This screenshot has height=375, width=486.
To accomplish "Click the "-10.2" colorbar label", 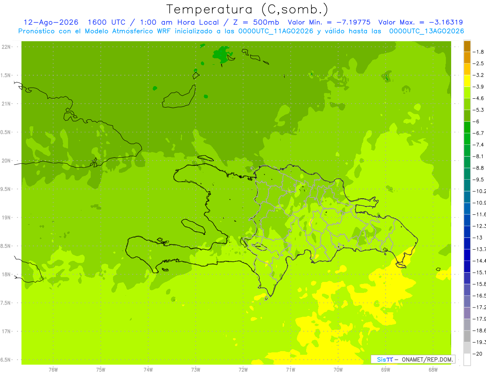I will click(480, 191).
